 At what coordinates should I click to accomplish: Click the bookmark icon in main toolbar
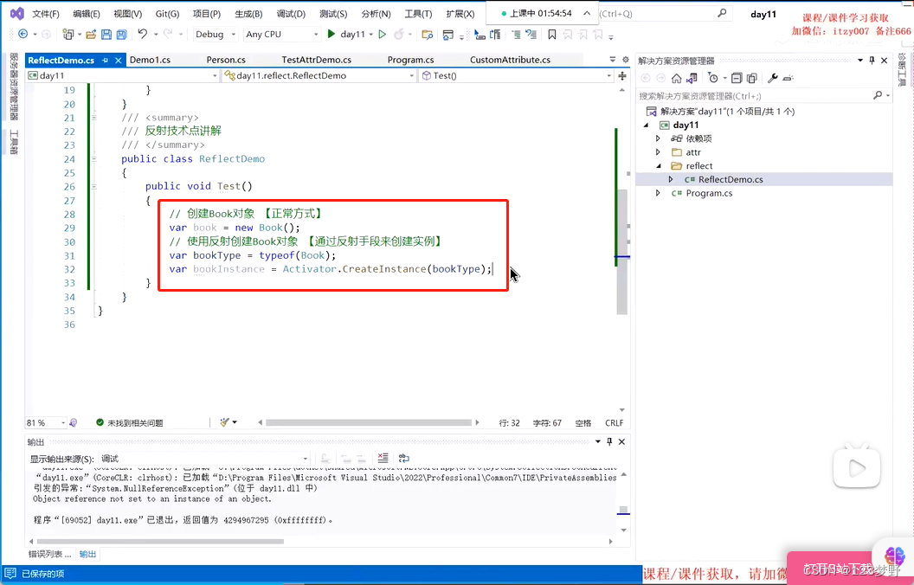pos(551,35)
